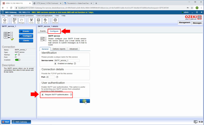Click the blue Events button in sidebar

[x=26, y=31]
